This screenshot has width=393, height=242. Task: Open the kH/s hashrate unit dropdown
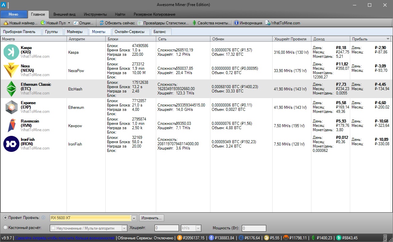198,228
